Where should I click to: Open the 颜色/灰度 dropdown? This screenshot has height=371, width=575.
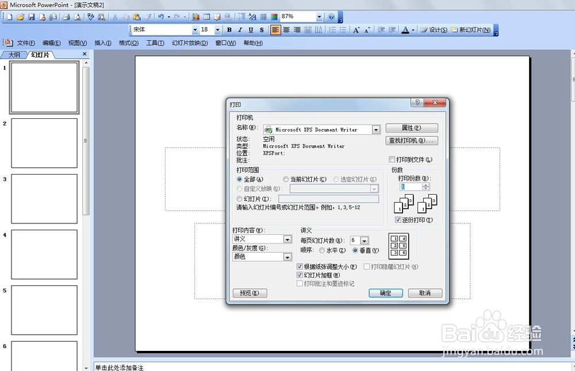pyautogui.click(x=287, y=257)
